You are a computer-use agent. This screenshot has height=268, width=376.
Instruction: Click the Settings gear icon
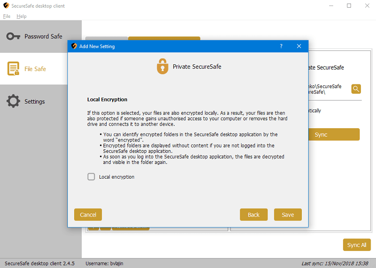click(13, 101)
